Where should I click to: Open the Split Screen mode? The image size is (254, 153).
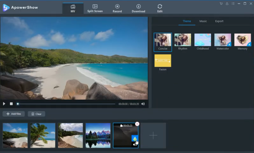point(95,8)
